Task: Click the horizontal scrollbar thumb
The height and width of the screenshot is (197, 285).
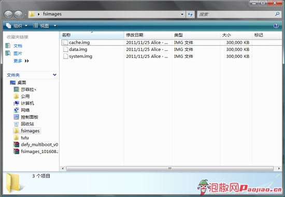Action: [x=170, y=168]
